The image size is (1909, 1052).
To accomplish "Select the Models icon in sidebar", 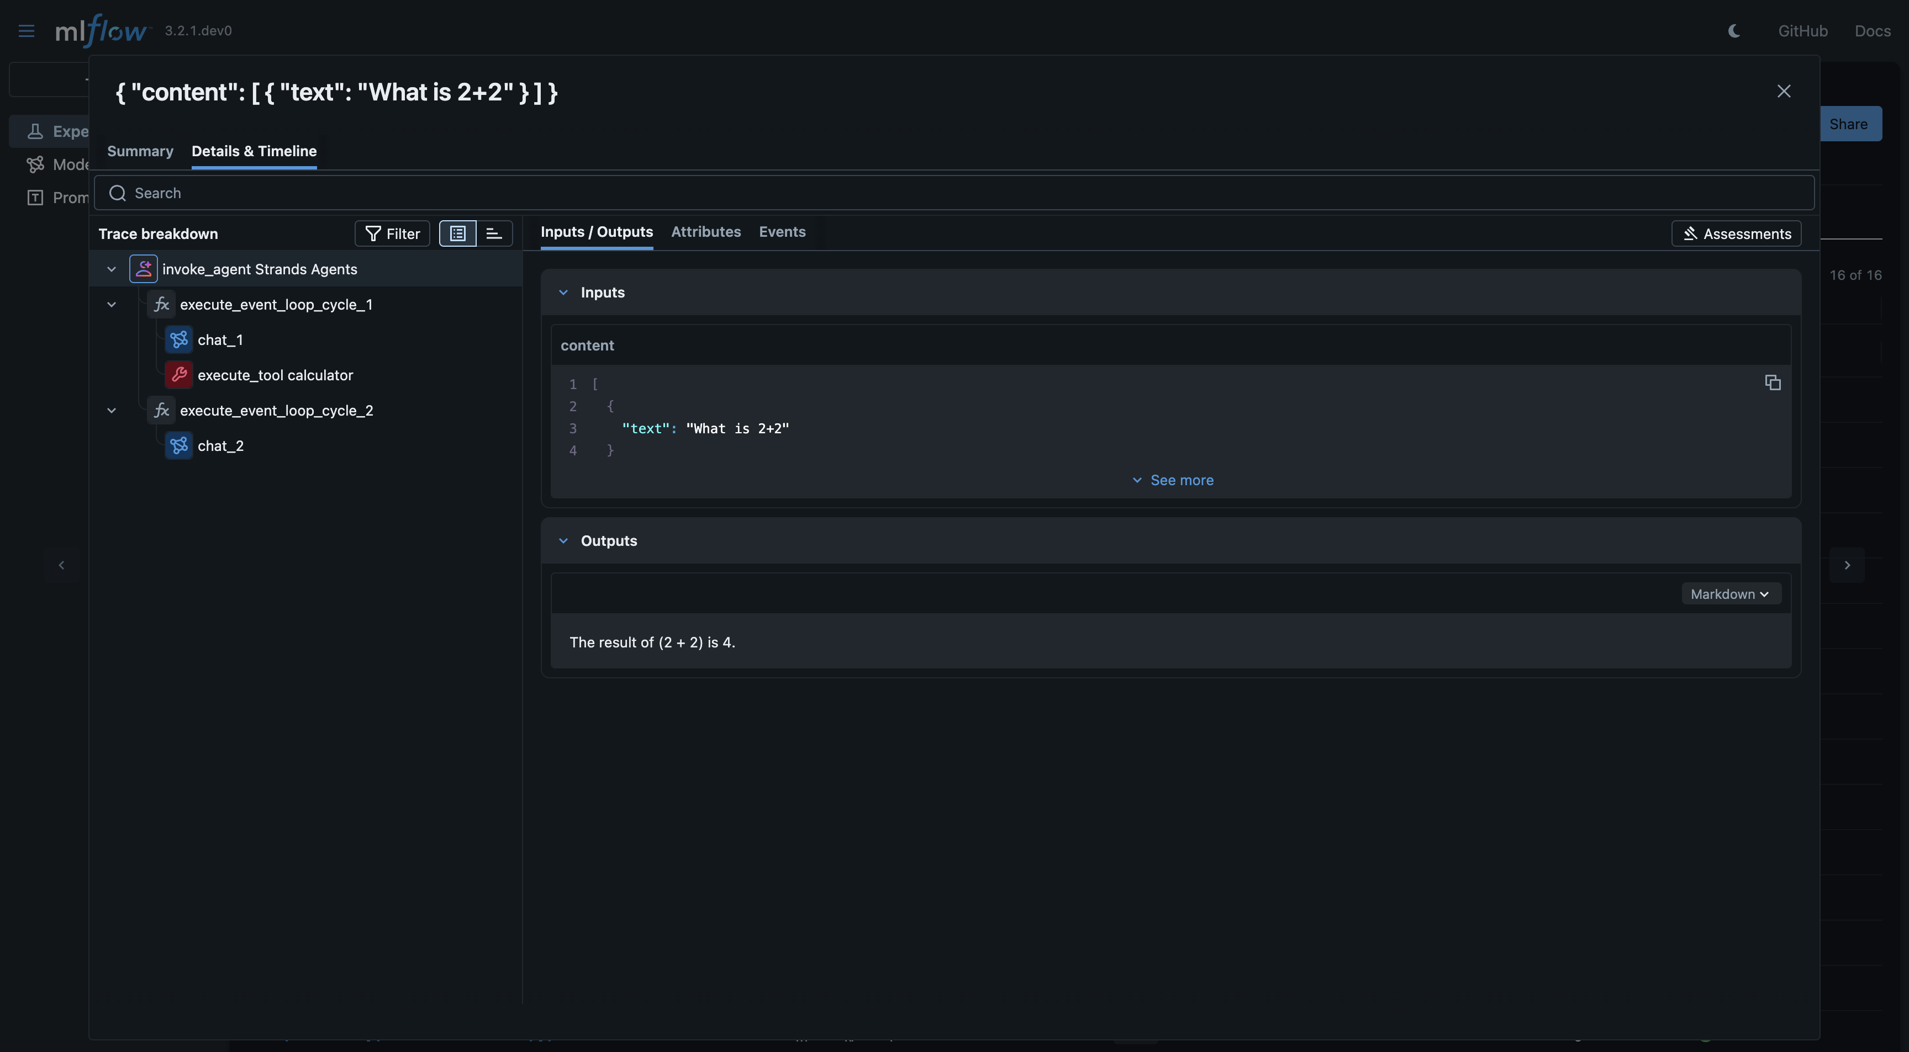I will (35, 163).
